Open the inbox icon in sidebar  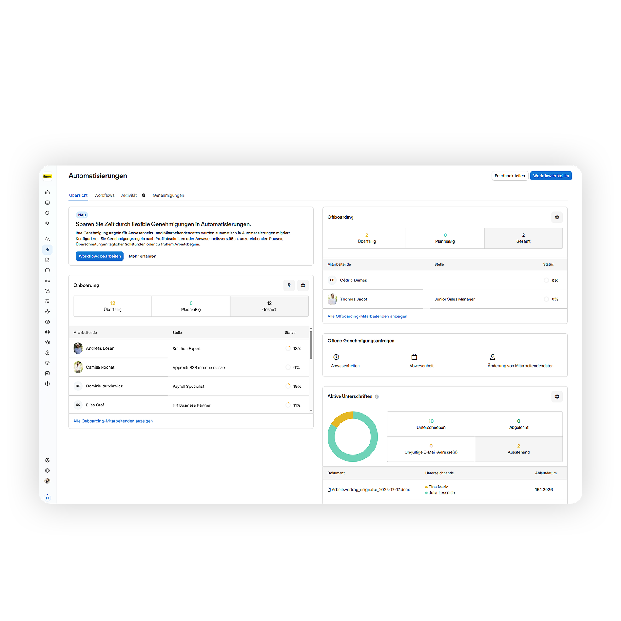[x=47, y=203]
